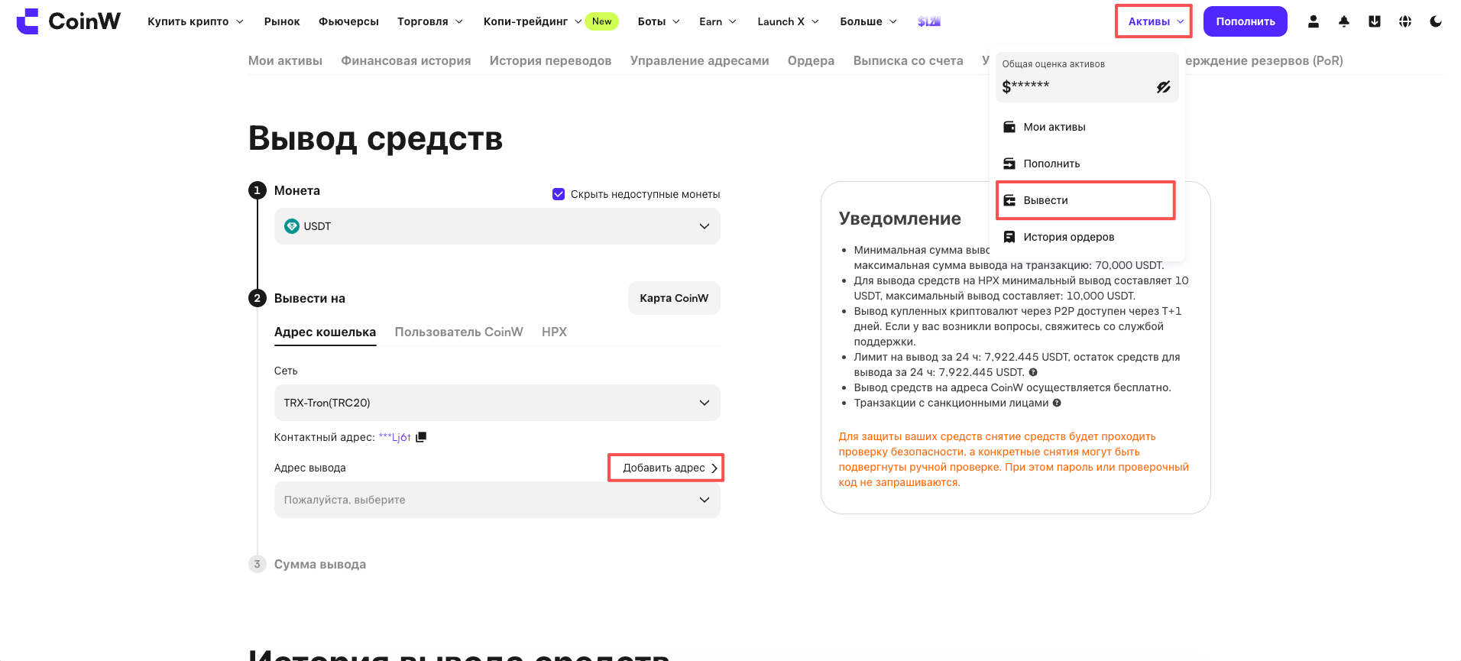
Task: Choose 'Мои активы' in the Активы dropdown
Action: pos(1087,127)
